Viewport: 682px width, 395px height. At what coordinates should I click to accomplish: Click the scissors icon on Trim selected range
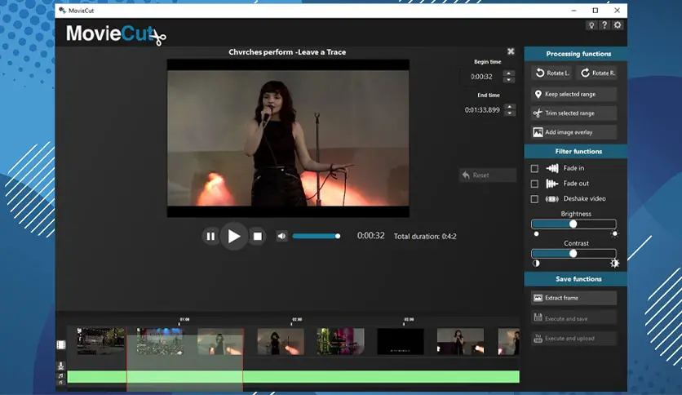pos(538,113)
